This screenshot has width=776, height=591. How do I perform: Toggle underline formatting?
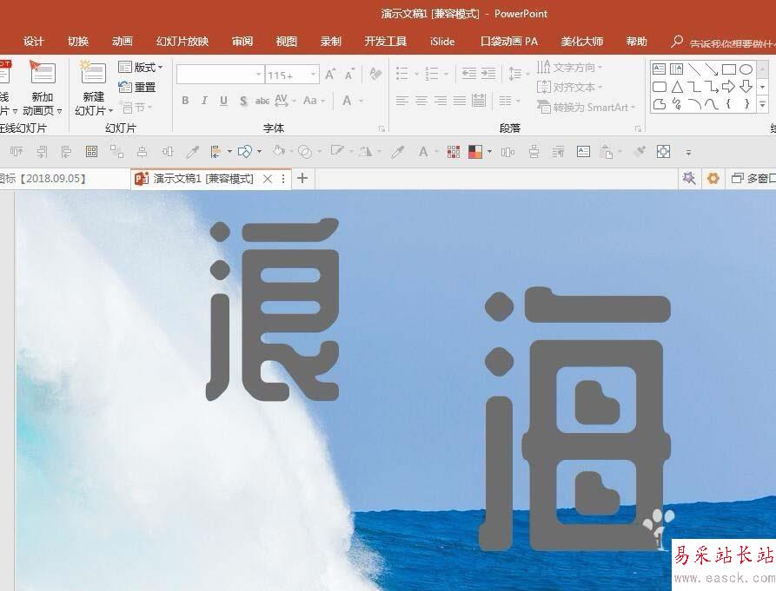tap(223, 101)
